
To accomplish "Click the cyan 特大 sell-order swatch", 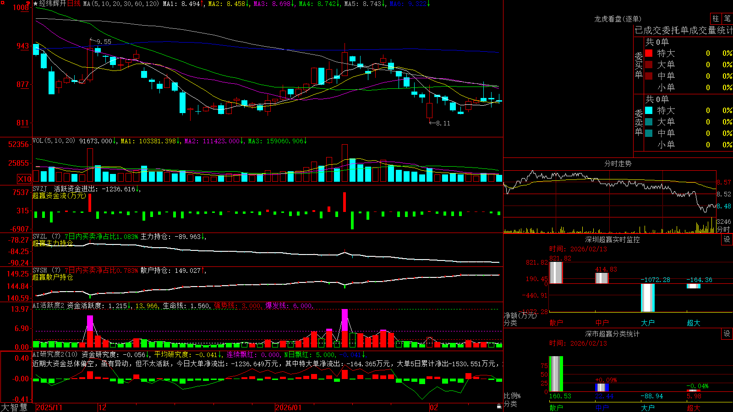I will point(649,110).
